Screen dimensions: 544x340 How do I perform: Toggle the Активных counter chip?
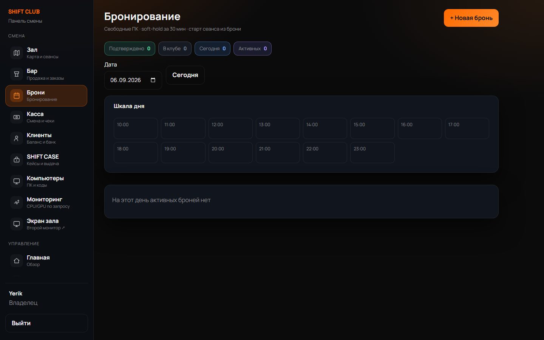point(252,48)
